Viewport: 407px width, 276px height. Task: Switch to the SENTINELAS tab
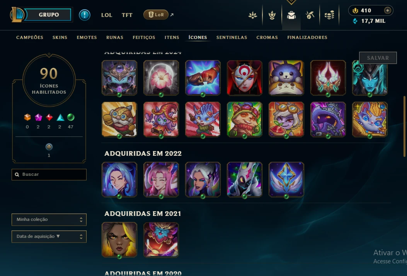(232, 37)
